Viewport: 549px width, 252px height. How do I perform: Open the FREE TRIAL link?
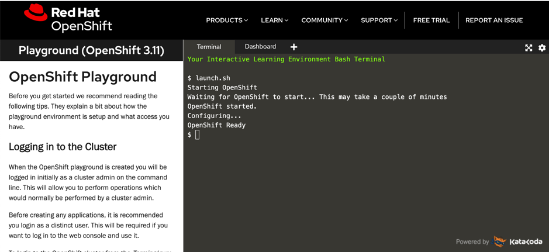tap(431, 20)
